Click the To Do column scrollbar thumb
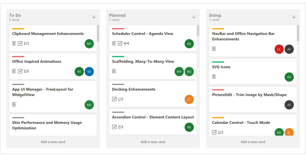 [98, 33]
